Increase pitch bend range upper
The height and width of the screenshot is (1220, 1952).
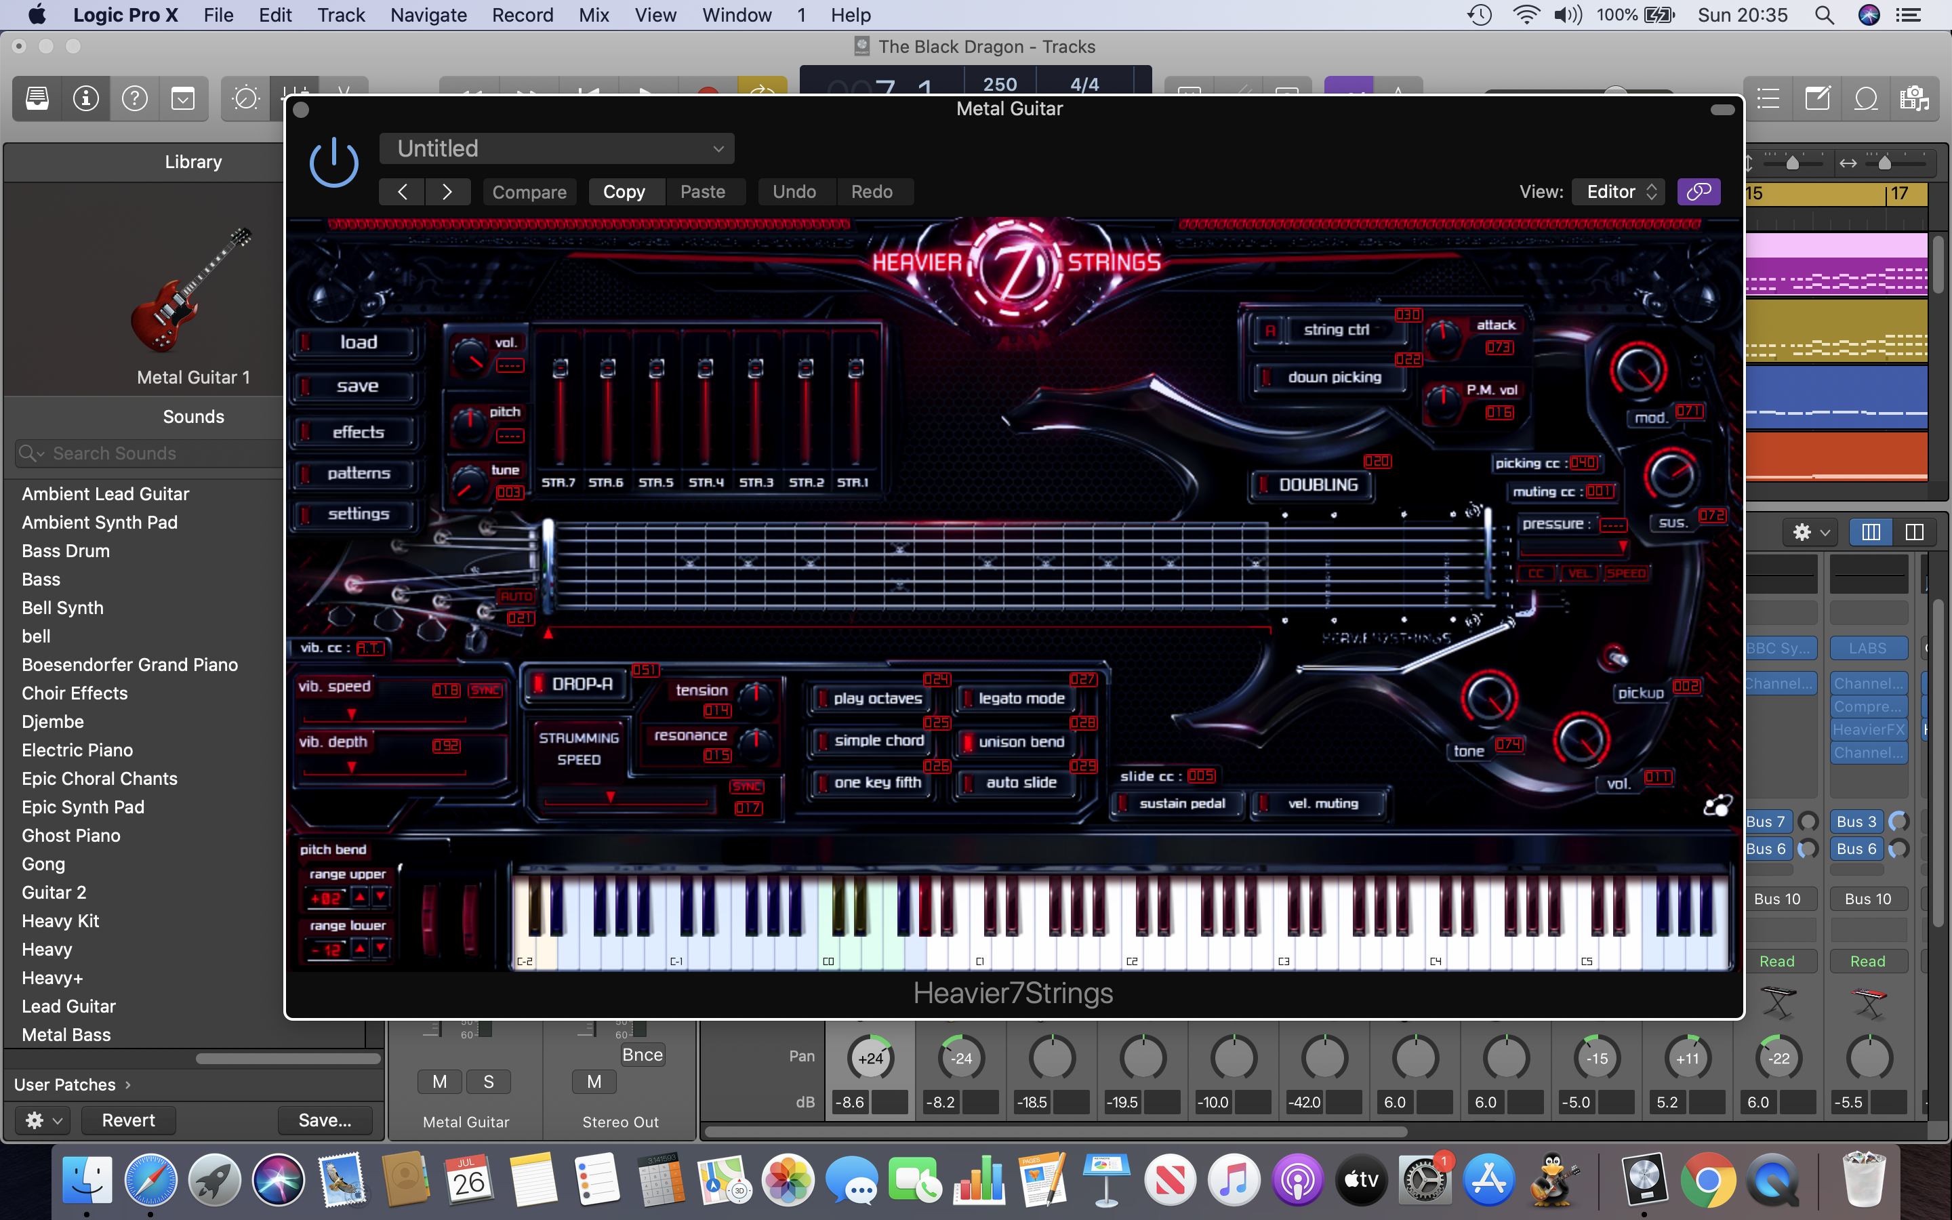coord(361,897)
